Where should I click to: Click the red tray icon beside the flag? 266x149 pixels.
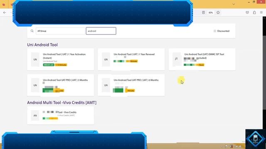pyautogui.click(x=231, y=146)
